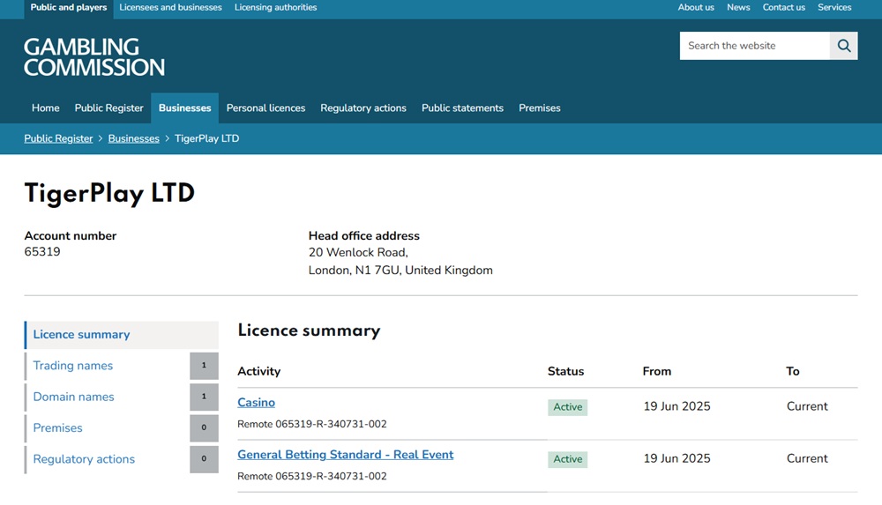882x505 pixels.
Task: Click the Licence summary section heading
Action: tap(309, 330)
